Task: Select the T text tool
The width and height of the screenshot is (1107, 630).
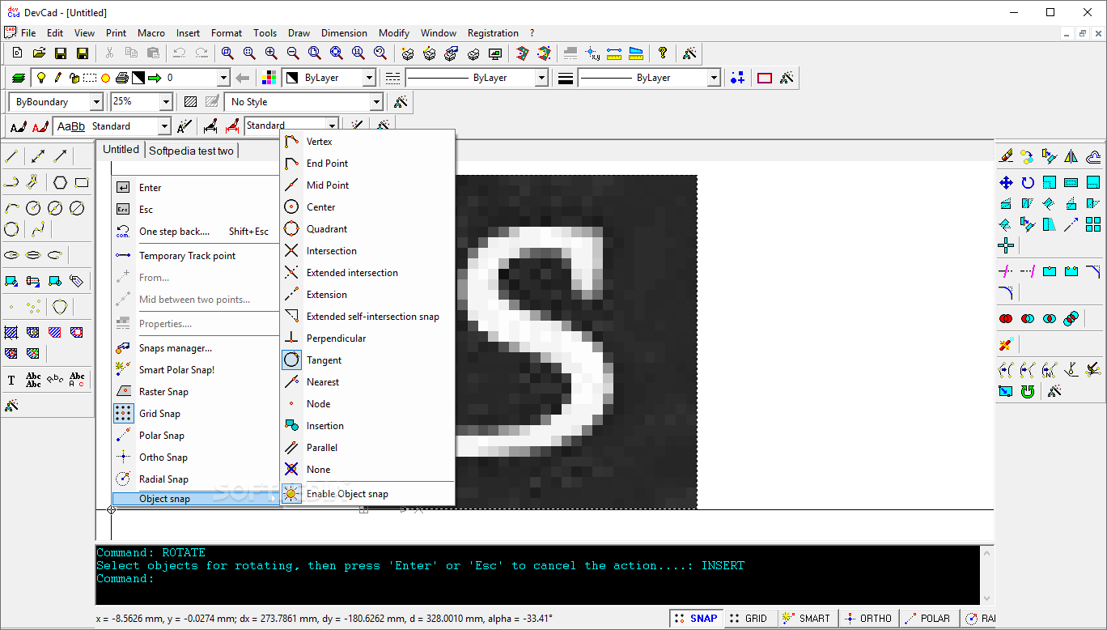Action: [x=11, y=380]
